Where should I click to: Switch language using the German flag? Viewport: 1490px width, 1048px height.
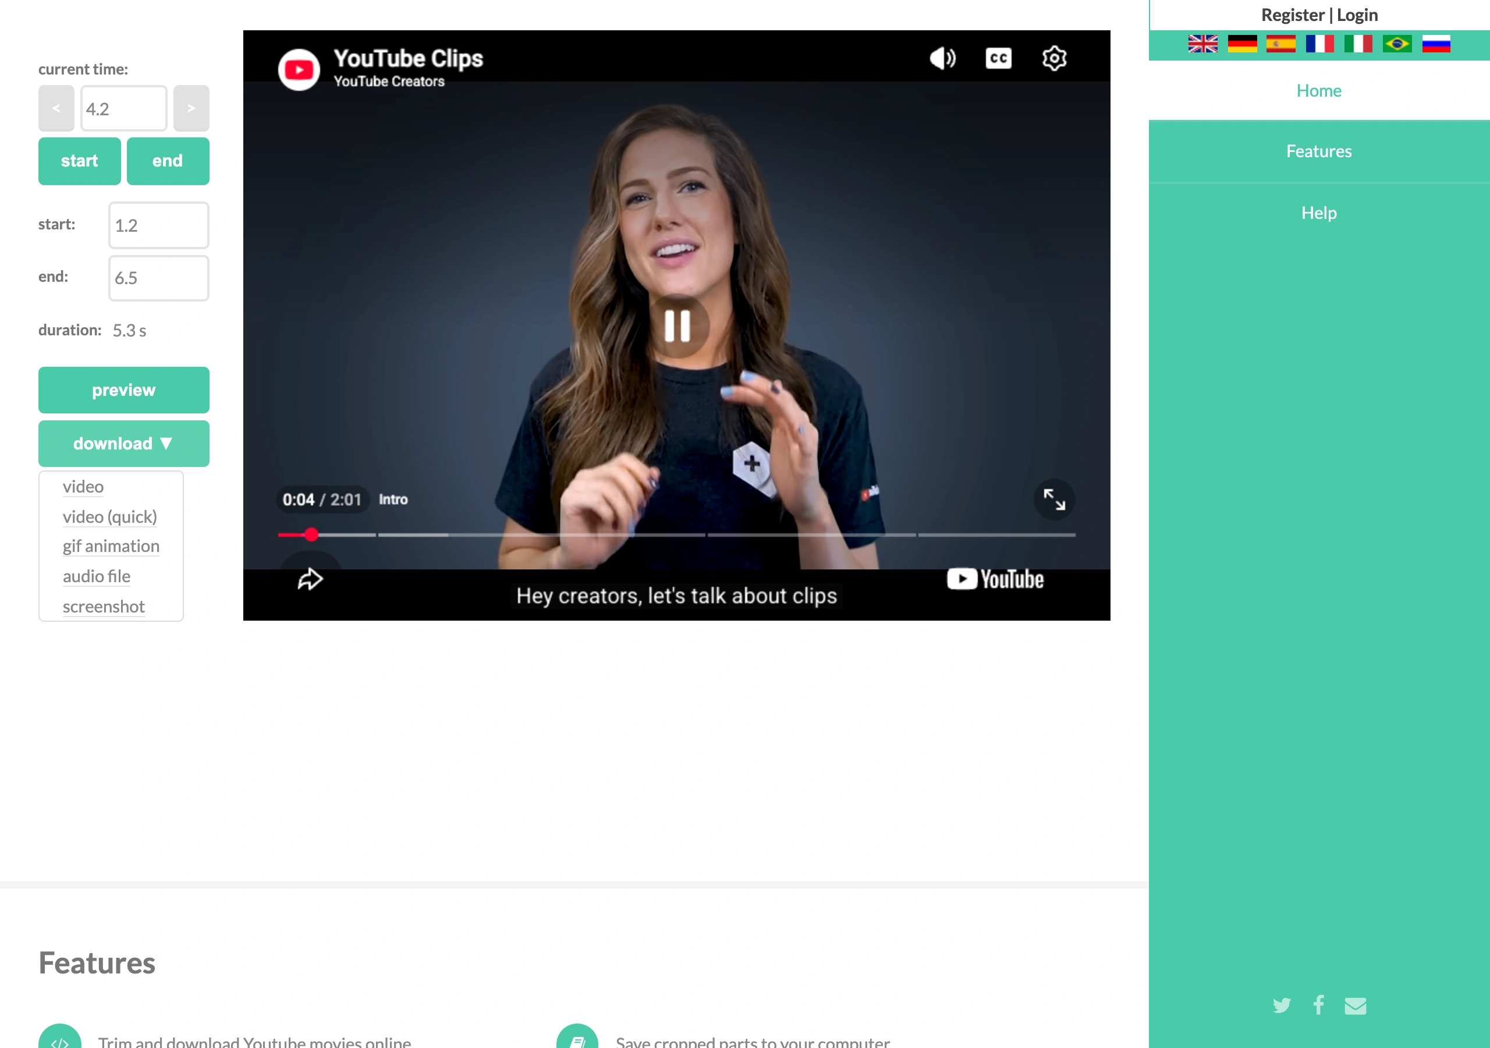click(1242, 44)
